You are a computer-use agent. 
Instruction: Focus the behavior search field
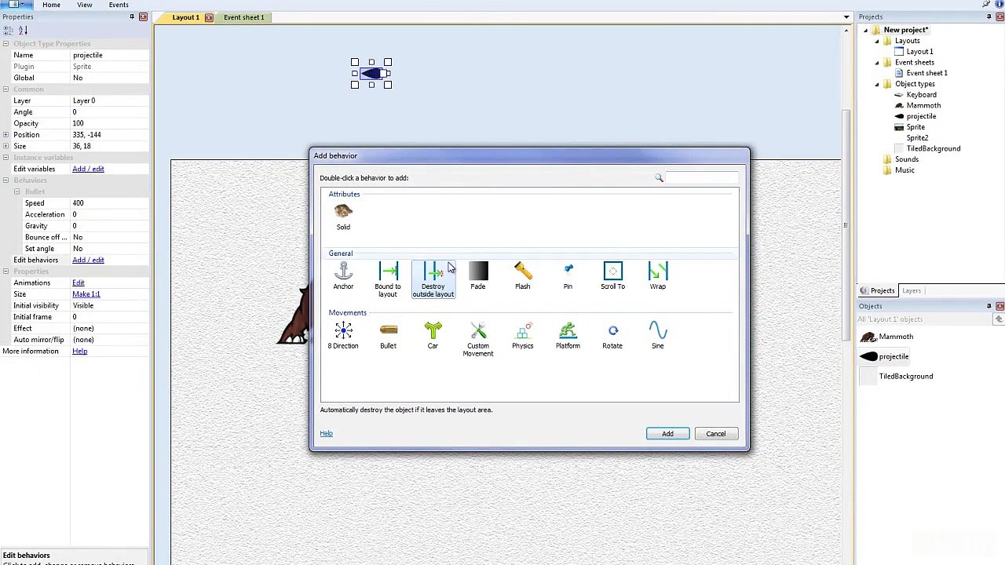click(703, 178)
